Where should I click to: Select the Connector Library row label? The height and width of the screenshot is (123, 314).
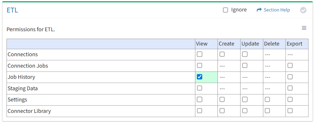[29, 111]
